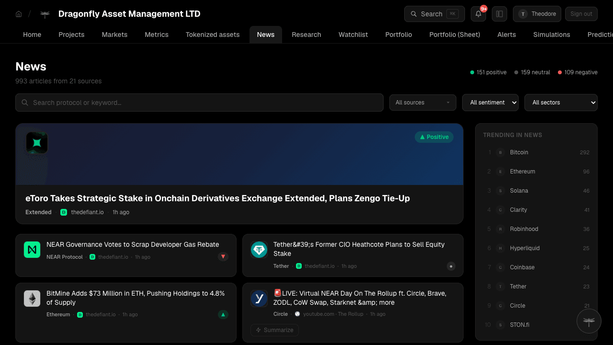Toggle the sidebar panel layout icon
This screenshot has width=613, height=345.
499,14
